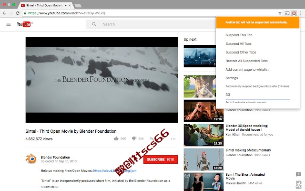This screenshot has height=191, width=305.
Task: Click SUBSCRIBE 101K button
Action: coord(161,159)
